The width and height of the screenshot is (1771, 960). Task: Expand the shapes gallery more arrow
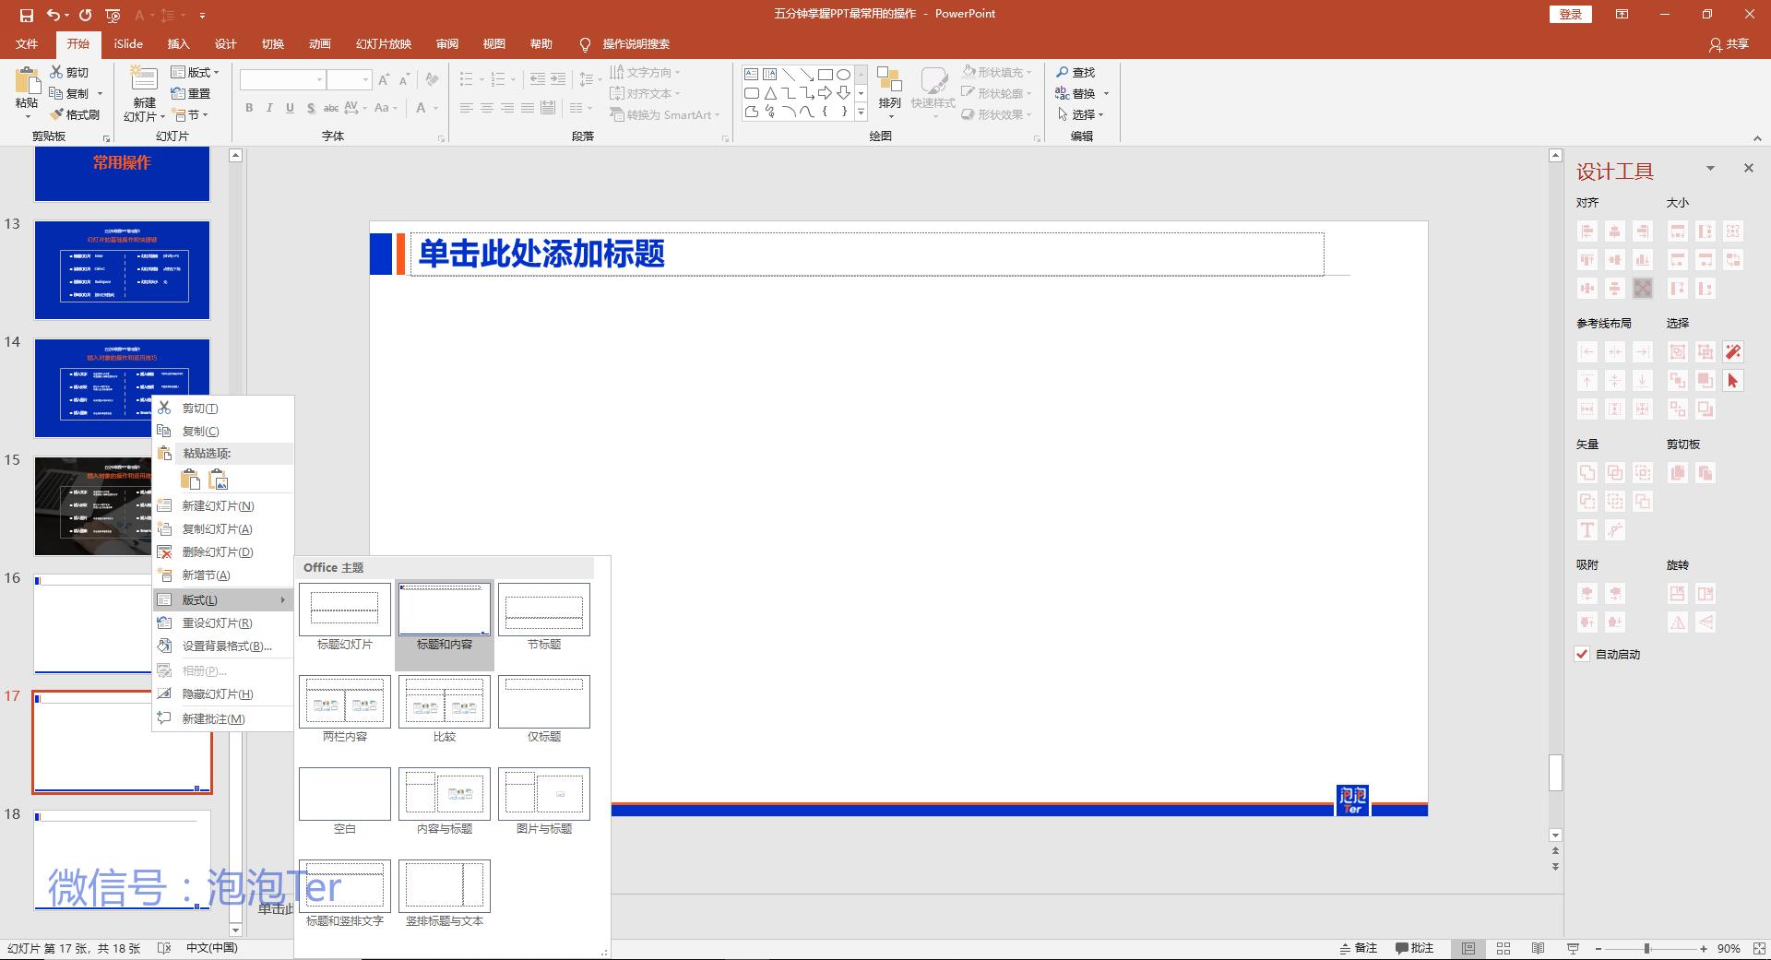pos(861,113)
